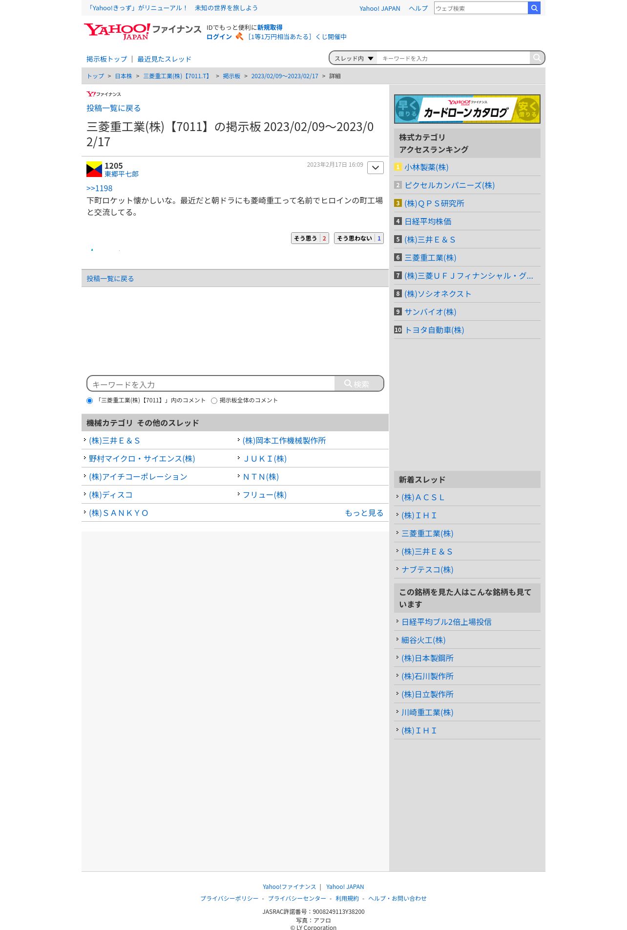Click the トップ breadcrumb
This screenshot has height=930, width=627.
point(95,76)
